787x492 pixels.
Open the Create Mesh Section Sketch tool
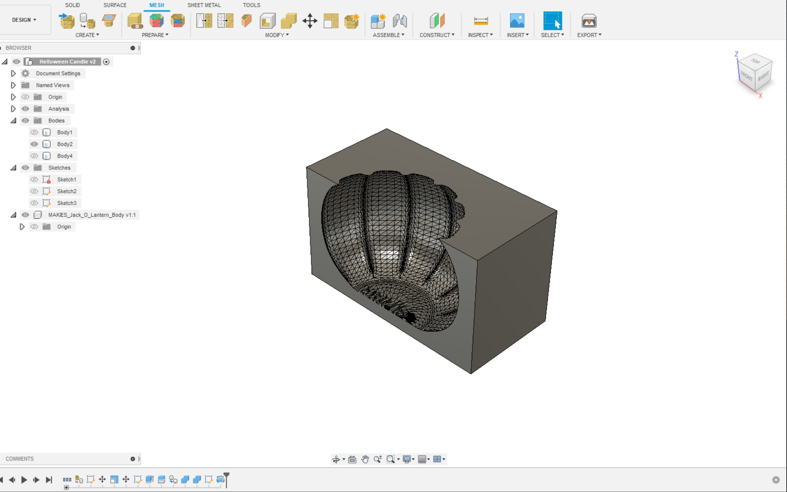point(108,21)
